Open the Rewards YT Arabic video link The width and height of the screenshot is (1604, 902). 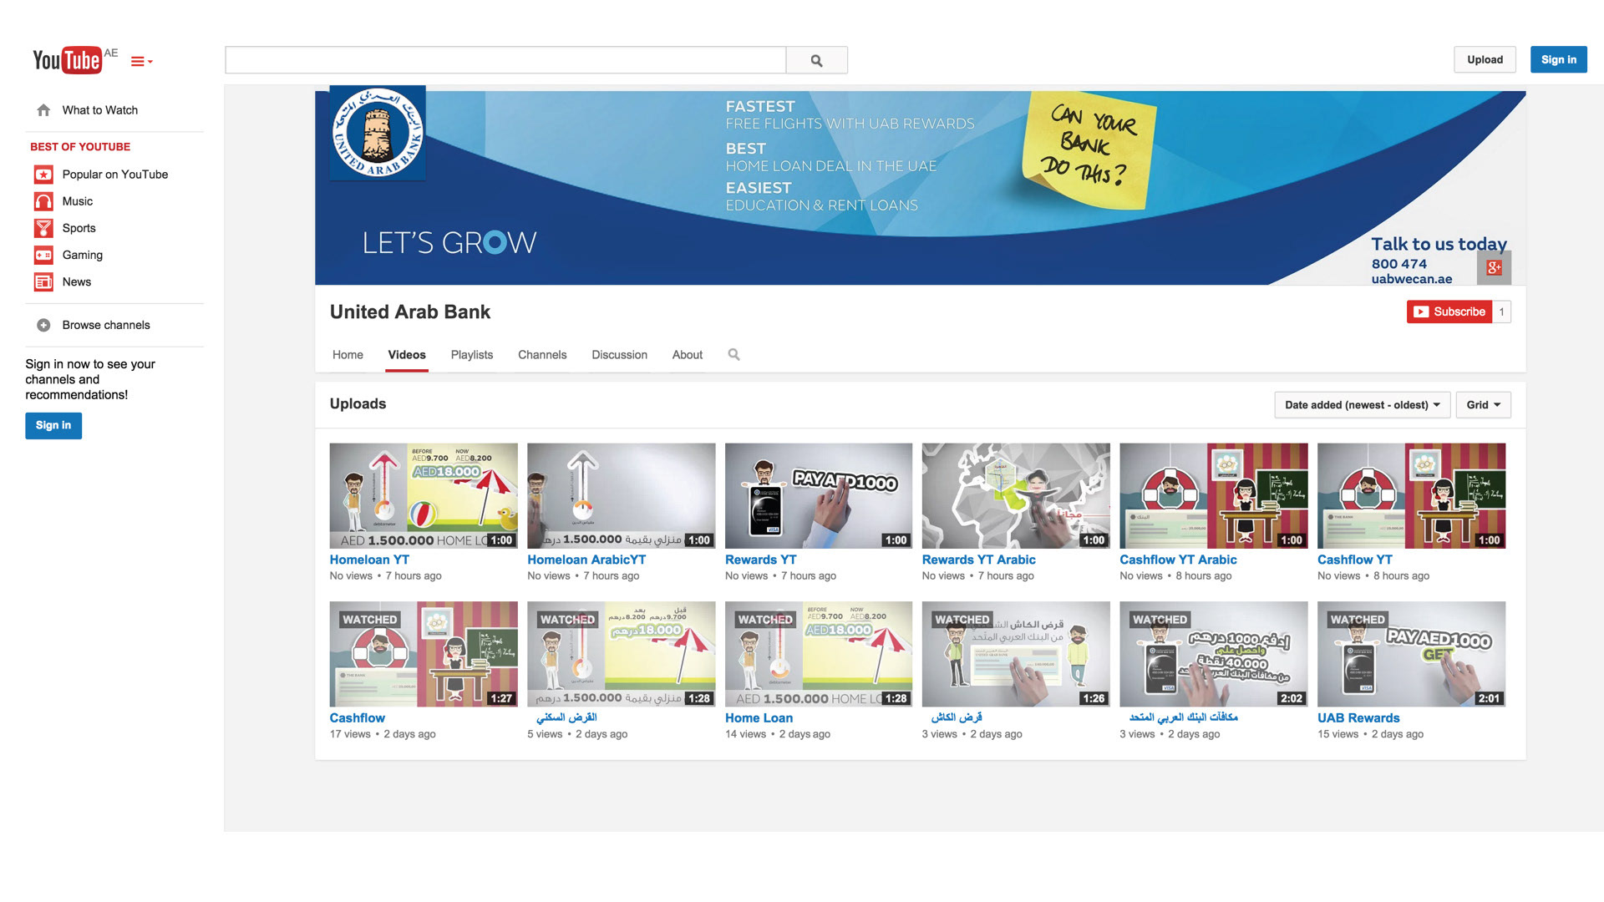coord(978,560)
